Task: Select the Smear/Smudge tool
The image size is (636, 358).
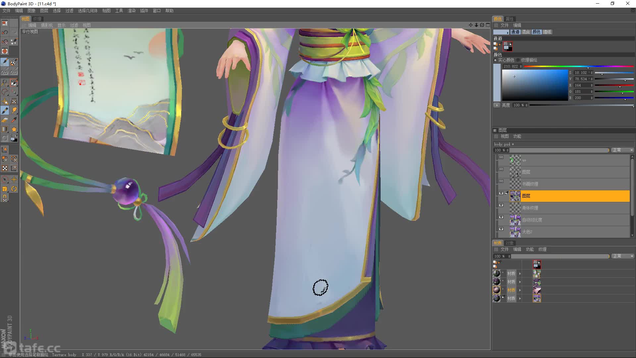Action: click(14, 111)
